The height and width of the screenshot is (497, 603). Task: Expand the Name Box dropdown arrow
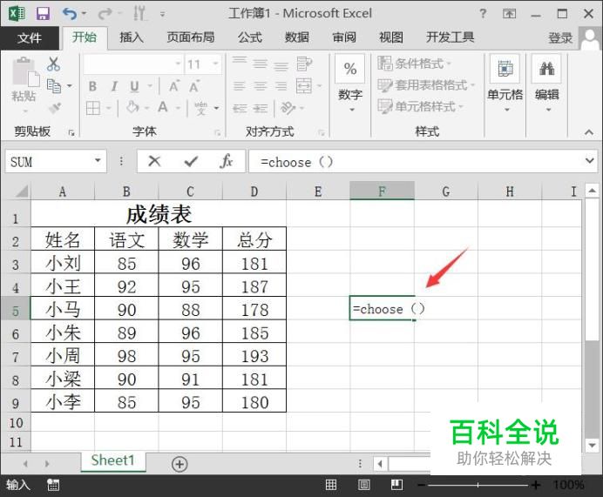pyautogui.click(x=98, y=160)
